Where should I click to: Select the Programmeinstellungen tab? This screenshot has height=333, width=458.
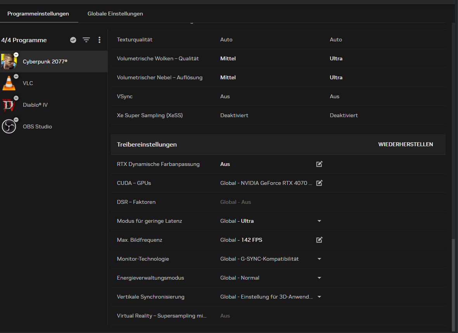[38, 14]
